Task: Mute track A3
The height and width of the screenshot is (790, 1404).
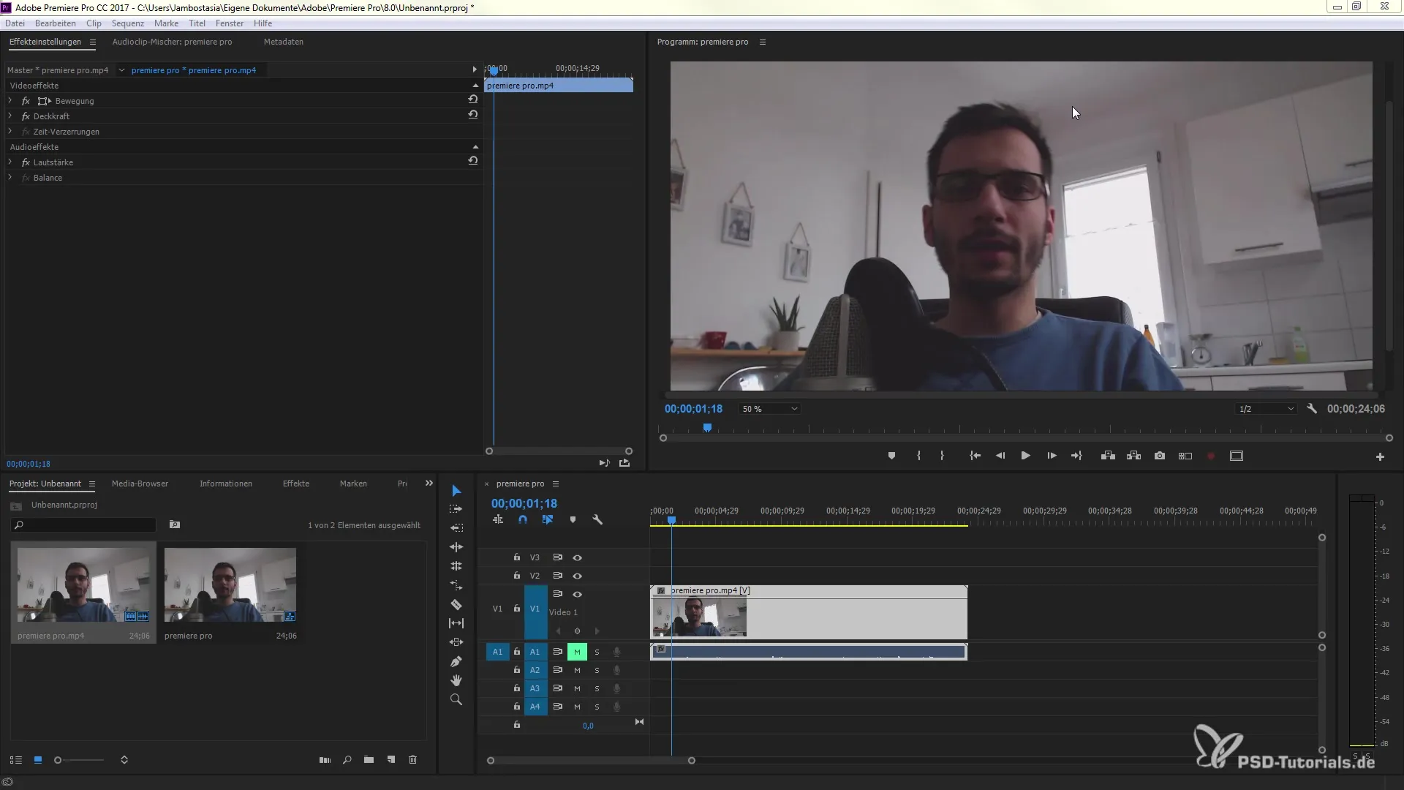Action: pos(577,688)
